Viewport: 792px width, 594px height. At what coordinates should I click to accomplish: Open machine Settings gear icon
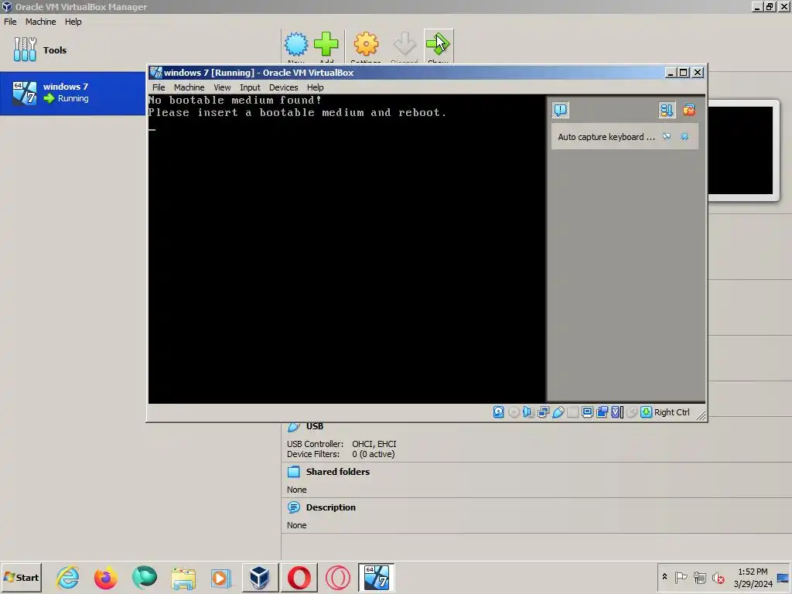click(x=366, y=44)
